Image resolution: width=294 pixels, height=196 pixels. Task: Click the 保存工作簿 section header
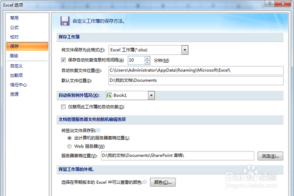(x=69, y=37)
